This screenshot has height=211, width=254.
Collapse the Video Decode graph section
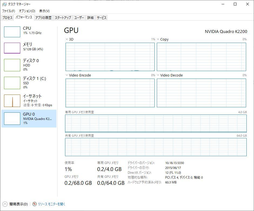click(158, 75)
